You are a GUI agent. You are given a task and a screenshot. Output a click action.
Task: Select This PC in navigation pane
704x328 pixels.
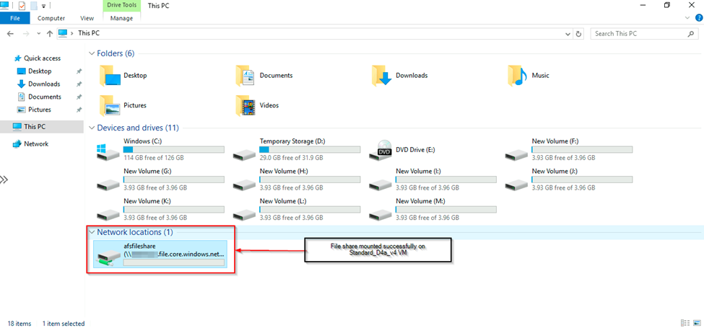click(42, 127)
